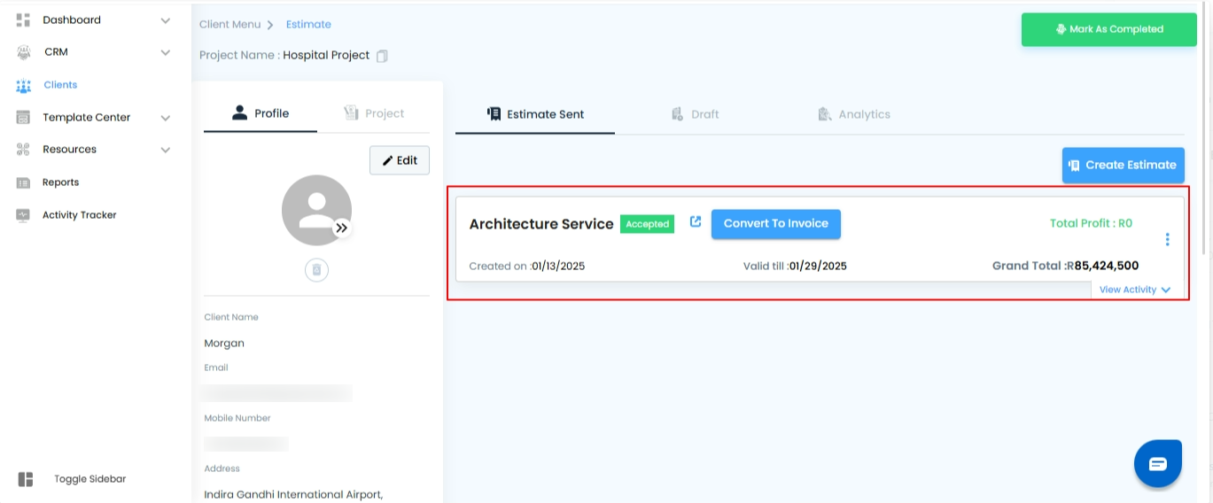Open the three-dot options menu on estimate
The width and height of the screenshot is (1213, 503).
[x=1167, y=239]
